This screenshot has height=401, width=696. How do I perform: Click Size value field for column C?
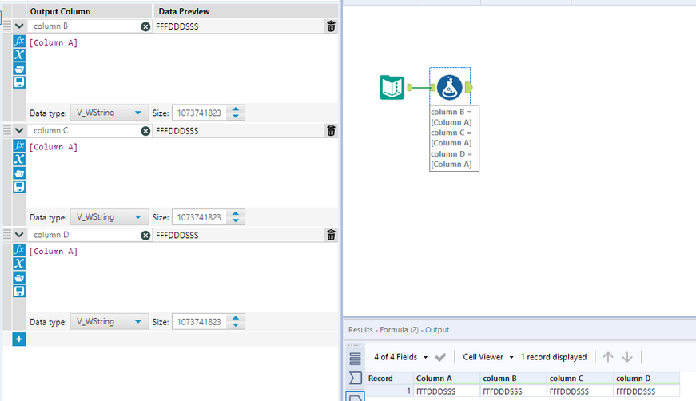[199, 217]
